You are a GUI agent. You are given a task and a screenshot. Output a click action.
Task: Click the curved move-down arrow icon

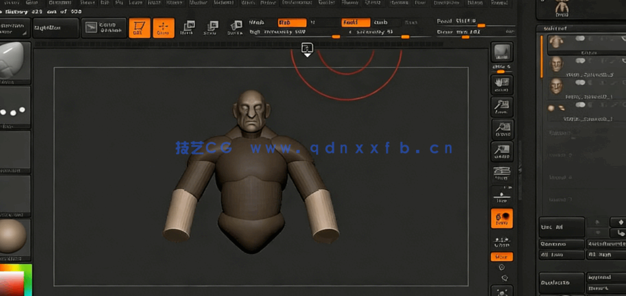(620, 232)
